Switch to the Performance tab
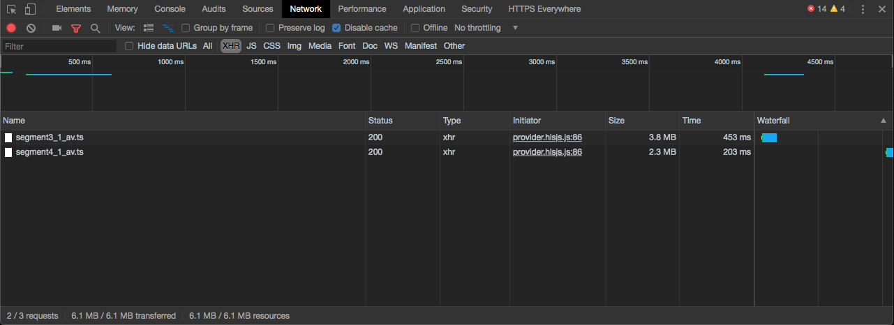The height and width of the screenshot is (325, 894). [362, 9]
